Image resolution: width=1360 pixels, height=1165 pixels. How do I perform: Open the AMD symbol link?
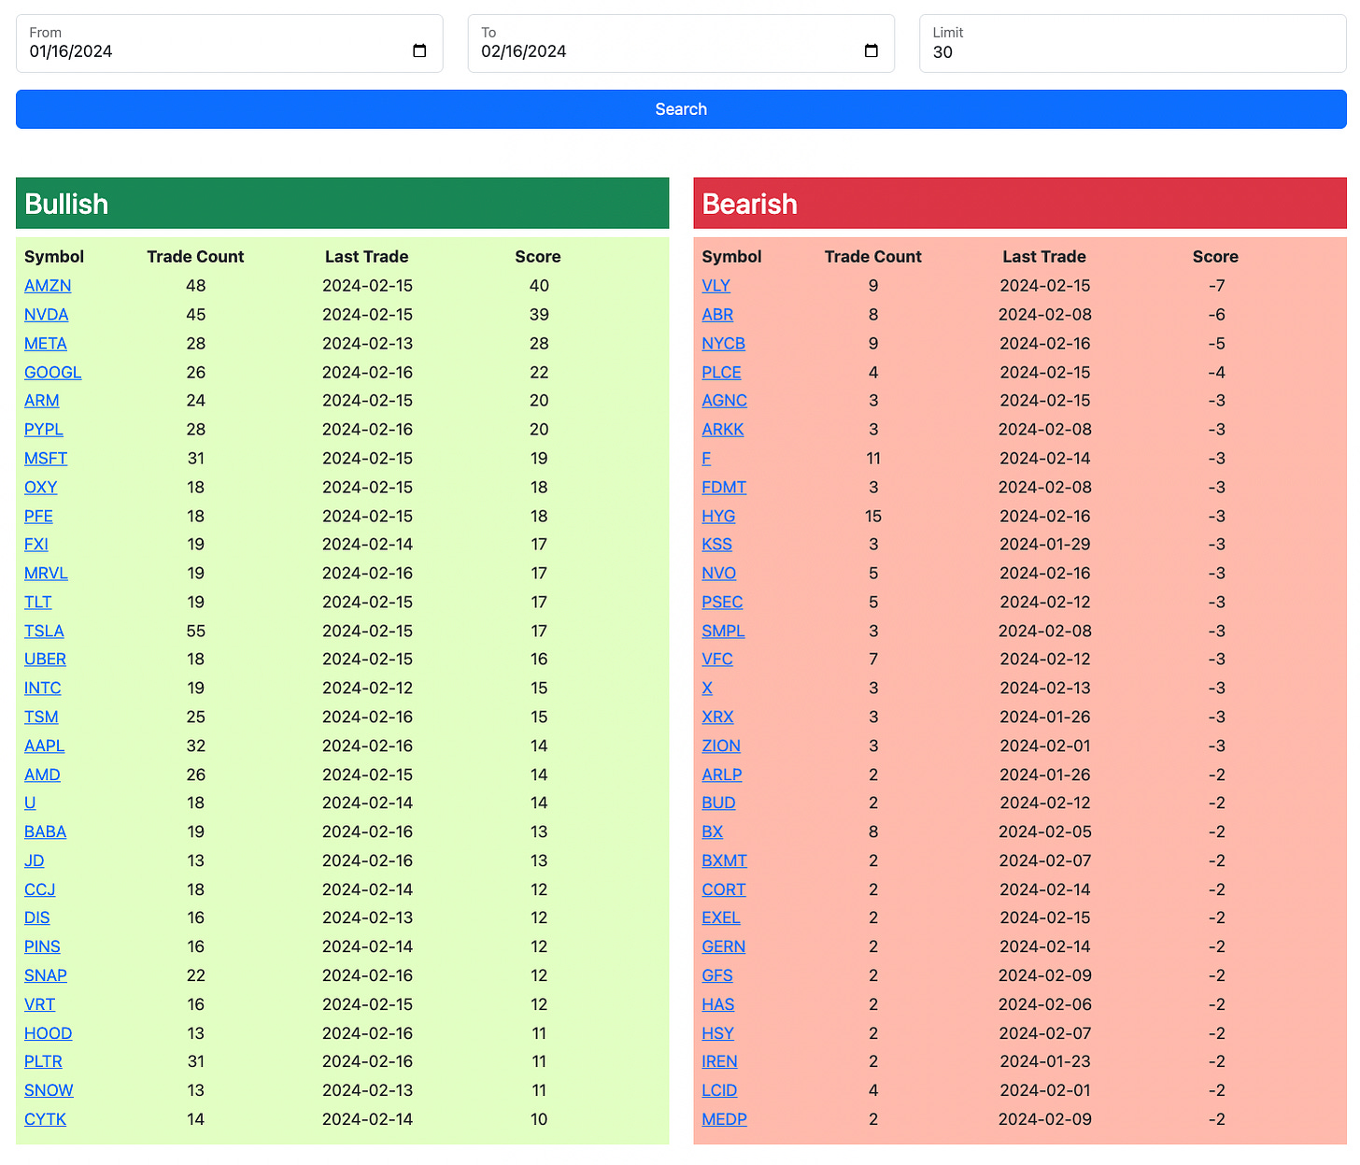point(42,775)
